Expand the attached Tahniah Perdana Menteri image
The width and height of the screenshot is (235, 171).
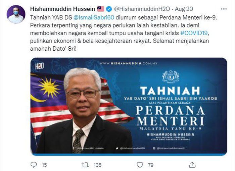[x=129, y=107]
